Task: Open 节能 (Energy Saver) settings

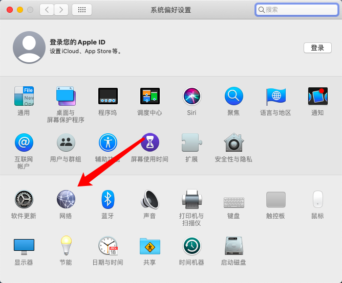Action: (x=66, y=246)
